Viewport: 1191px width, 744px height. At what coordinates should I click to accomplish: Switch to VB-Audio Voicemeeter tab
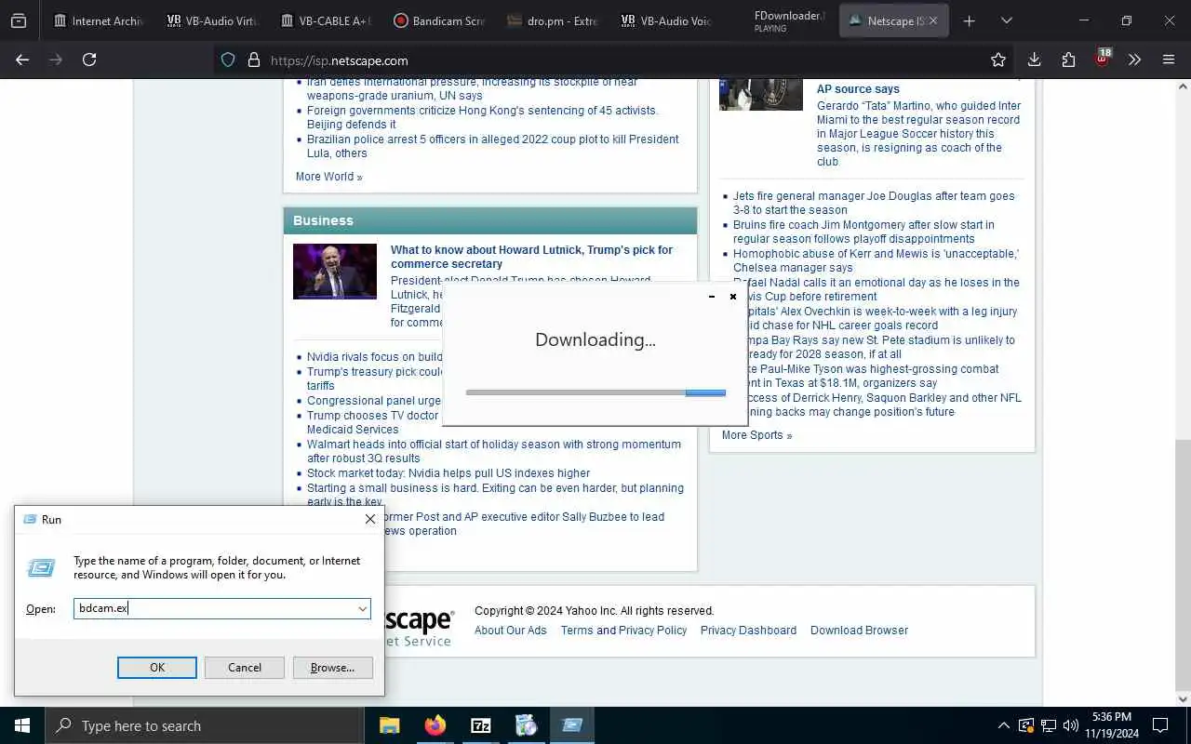(667, 20)
